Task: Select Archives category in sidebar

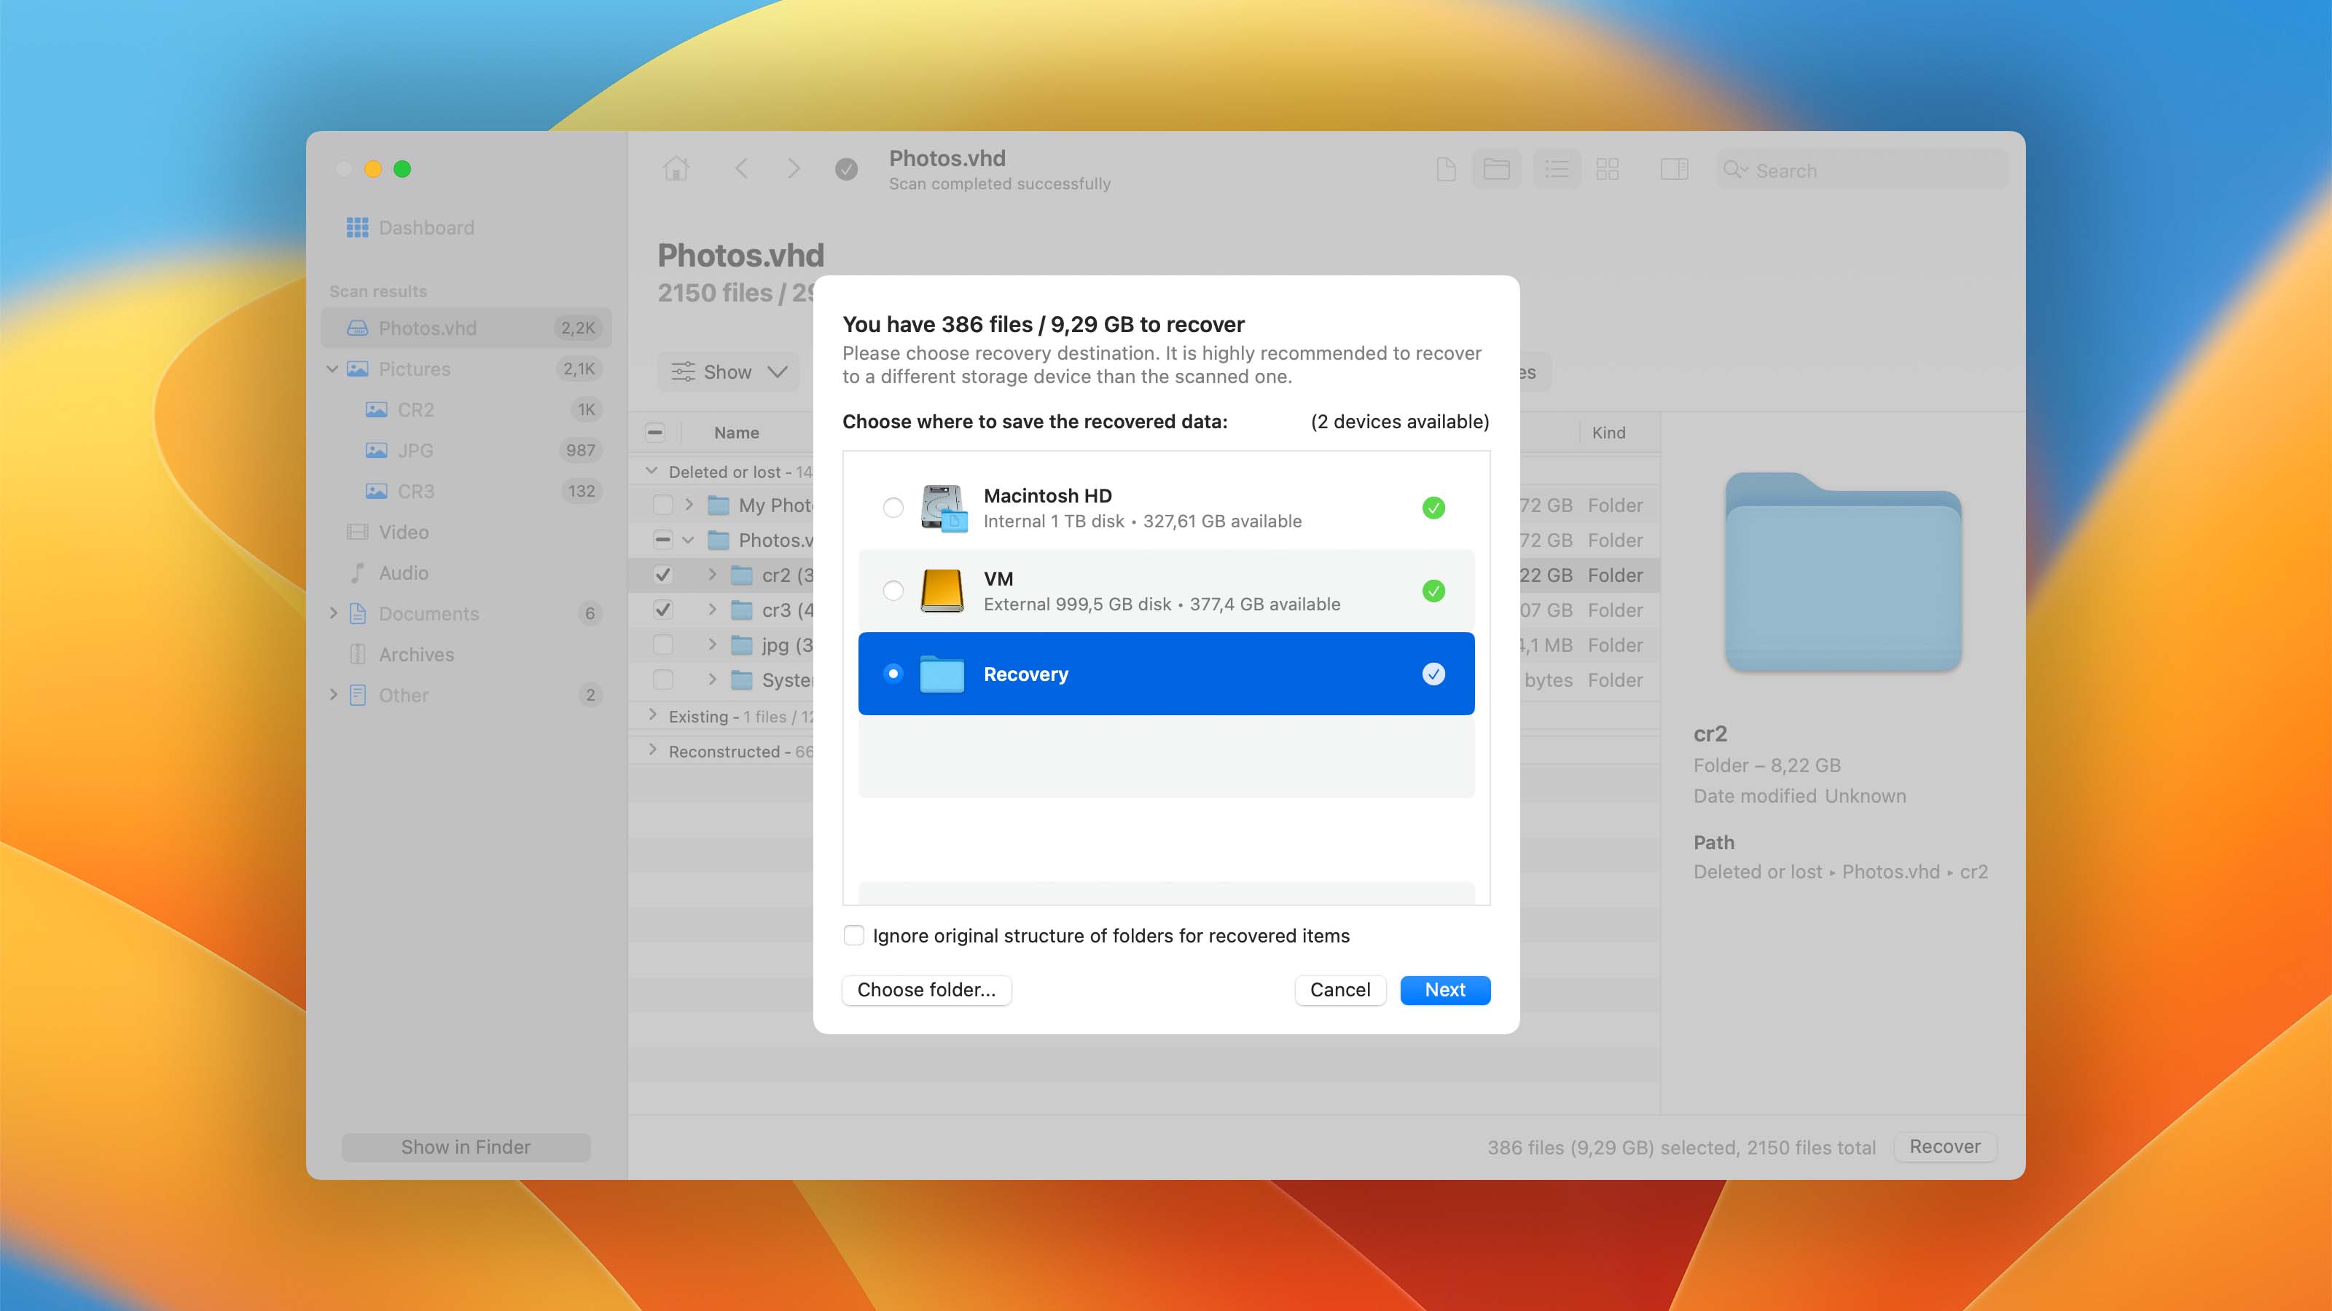Action: pos(415,654)
